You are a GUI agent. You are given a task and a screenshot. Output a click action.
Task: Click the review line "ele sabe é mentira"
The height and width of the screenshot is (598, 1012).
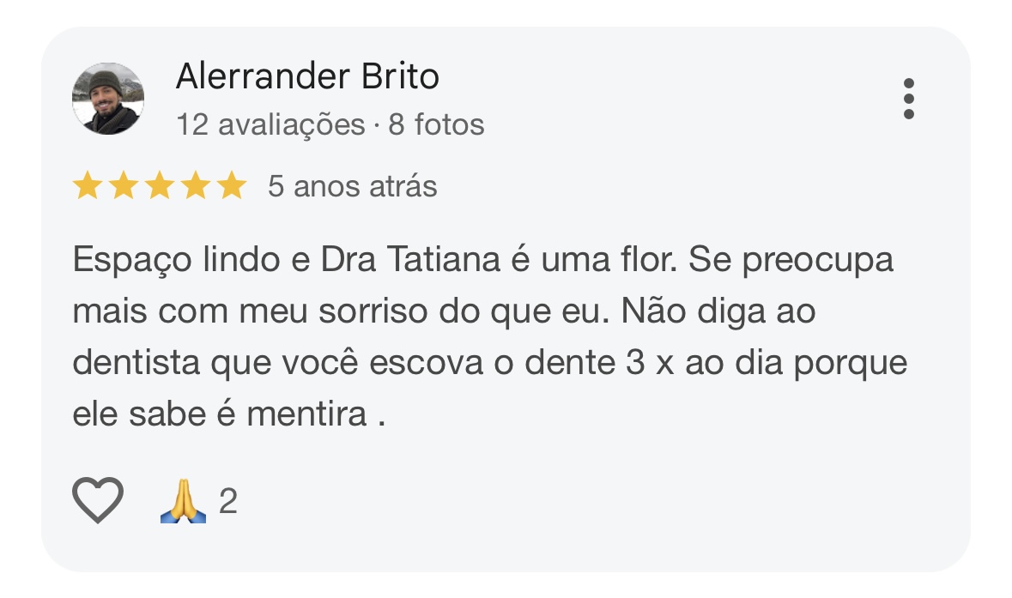point(228,415)
